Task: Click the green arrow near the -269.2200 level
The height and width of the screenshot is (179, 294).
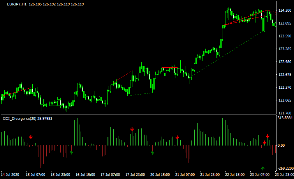Action: point(263,168)
